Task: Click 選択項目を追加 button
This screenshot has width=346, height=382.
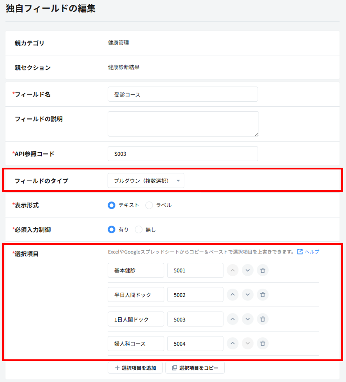Action: 135,368
